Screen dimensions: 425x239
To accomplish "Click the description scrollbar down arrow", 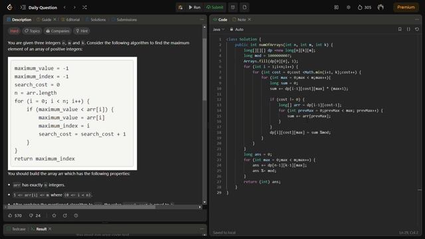I will 205,202.
